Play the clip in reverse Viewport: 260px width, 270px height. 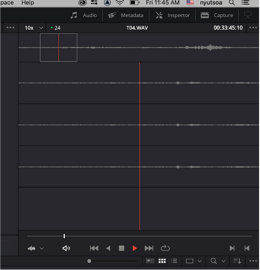pyautogui.click(x=108, y=248)
